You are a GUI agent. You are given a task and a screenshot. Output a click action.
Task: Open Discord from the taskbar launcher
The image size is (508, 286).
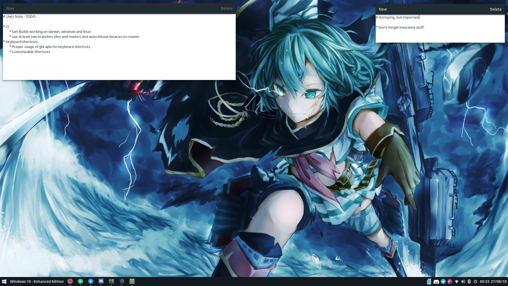101,281
